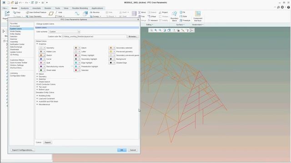Image resolution: width=291 pixels, height=163 pixels.
Task: Open Help via the question mark icon
Action: [288, 7]
